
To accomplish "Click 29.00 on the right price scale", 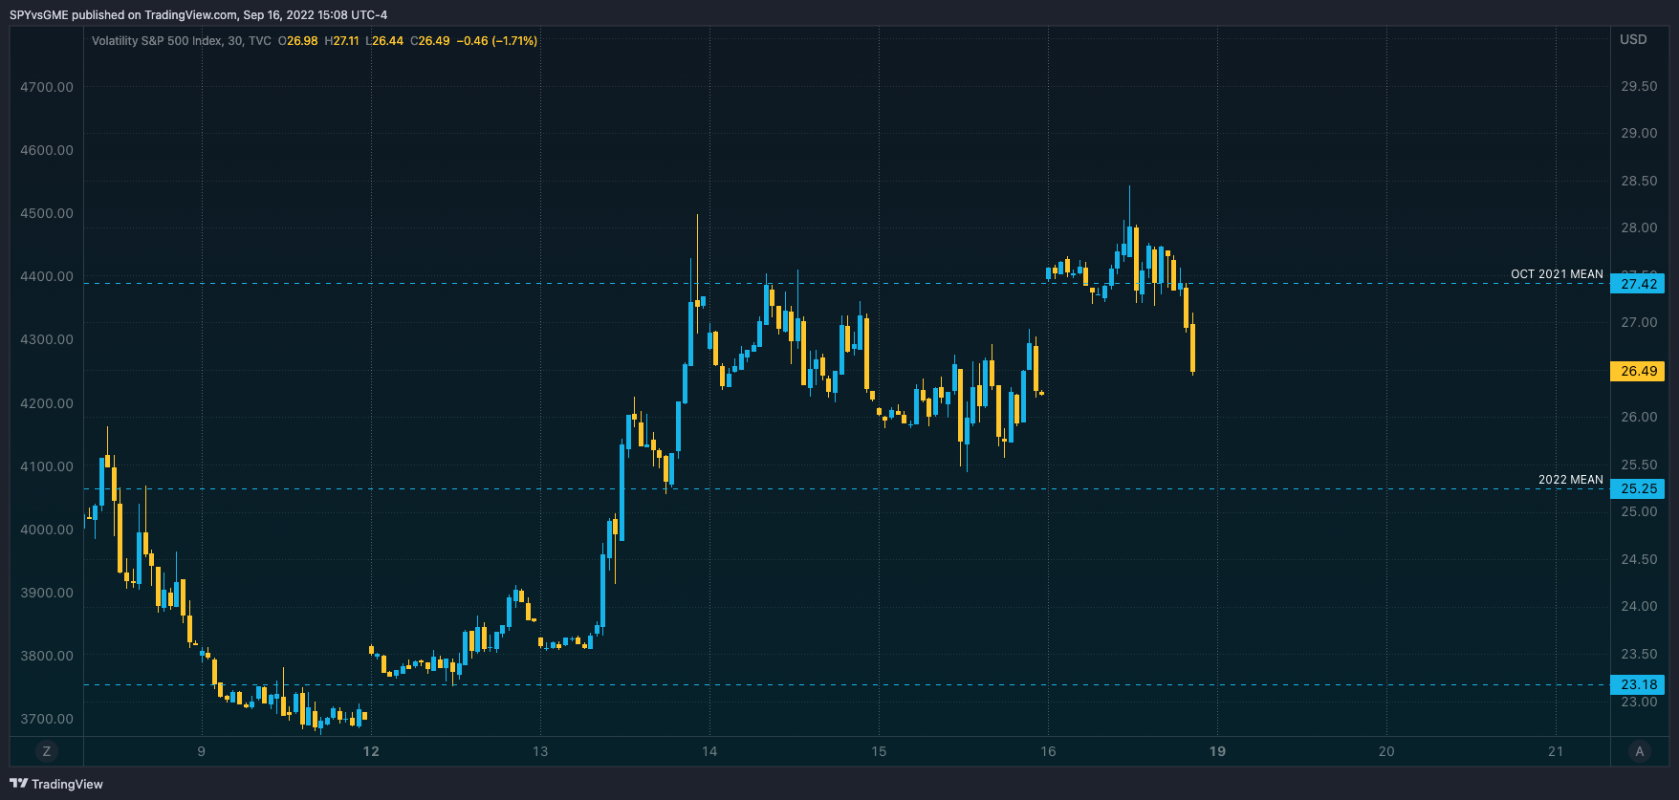I will [x=1639, y=133].
